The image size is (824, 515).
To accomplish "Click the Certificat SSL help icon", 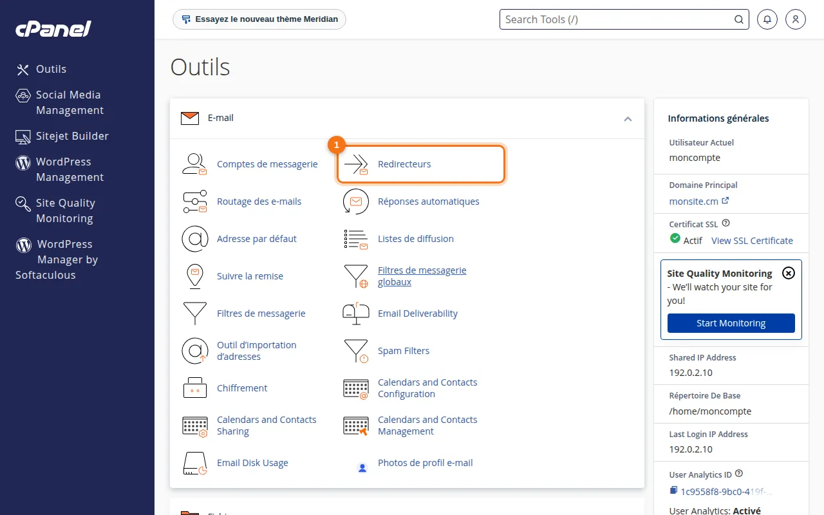I will coord(726,223).
